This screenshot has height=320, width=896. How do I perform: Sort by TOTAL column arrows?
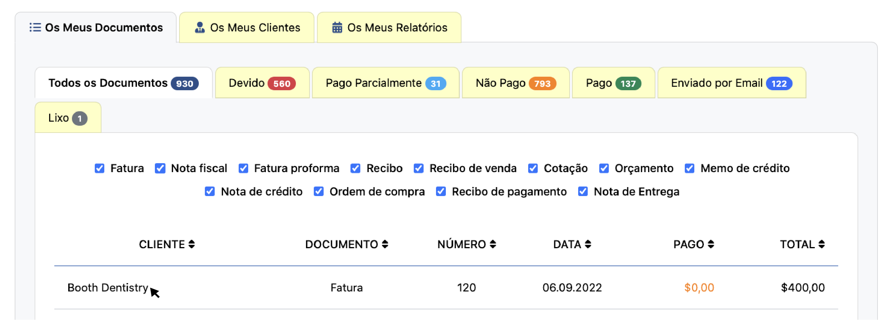click(x=821, y=244)
